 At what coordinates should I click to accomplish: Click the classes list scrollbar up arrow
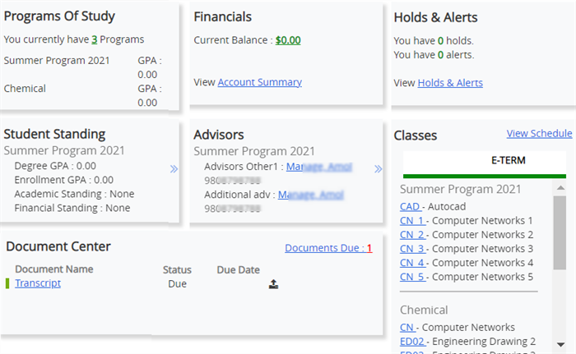coord(560,187)
